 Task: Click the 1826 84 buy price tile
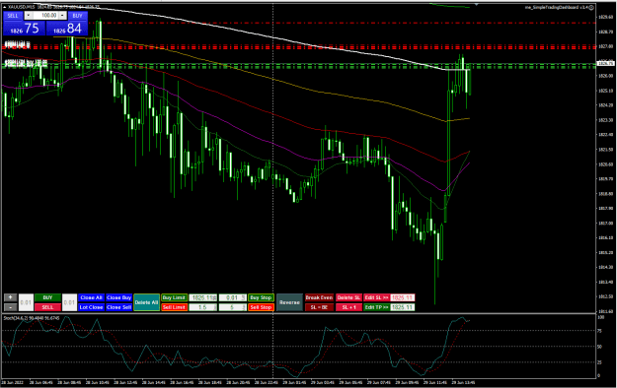tap(67, 29)
